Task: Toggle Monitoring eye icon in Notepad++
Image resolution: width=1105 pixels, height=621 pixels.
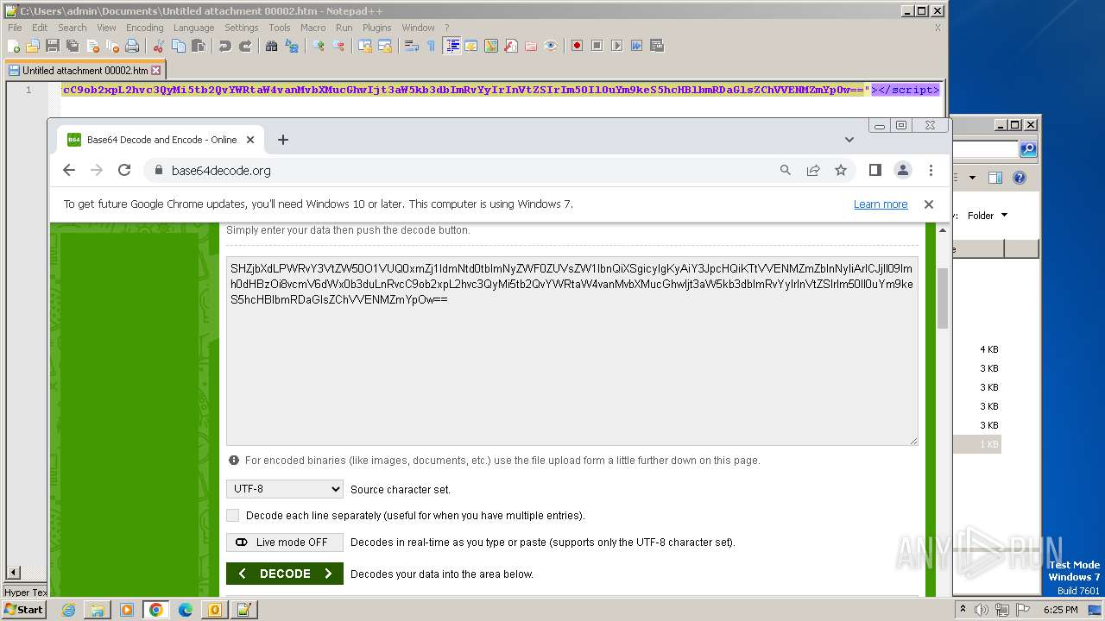Action: pyautogui.click(x=551, y=46)
